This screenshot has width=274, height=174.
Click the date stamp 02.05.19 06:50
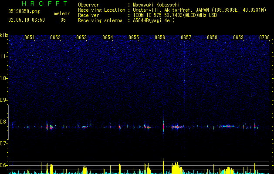click(x=27, y=20)
